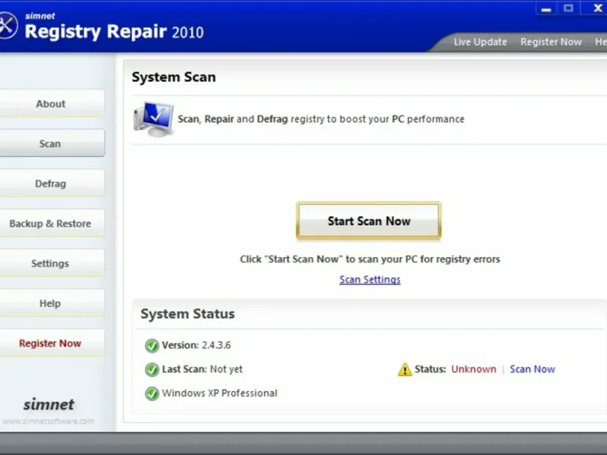Click the System Scan heading
Viewport: 607px width, 455px height.
pyautogui.click(x=174, y=77)
